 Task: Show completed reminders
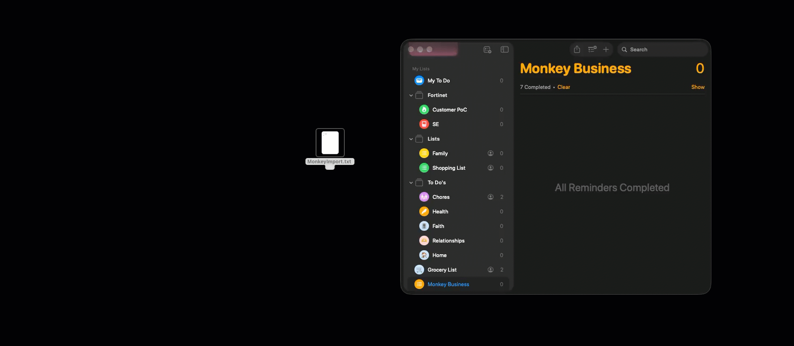coord(698,87)
